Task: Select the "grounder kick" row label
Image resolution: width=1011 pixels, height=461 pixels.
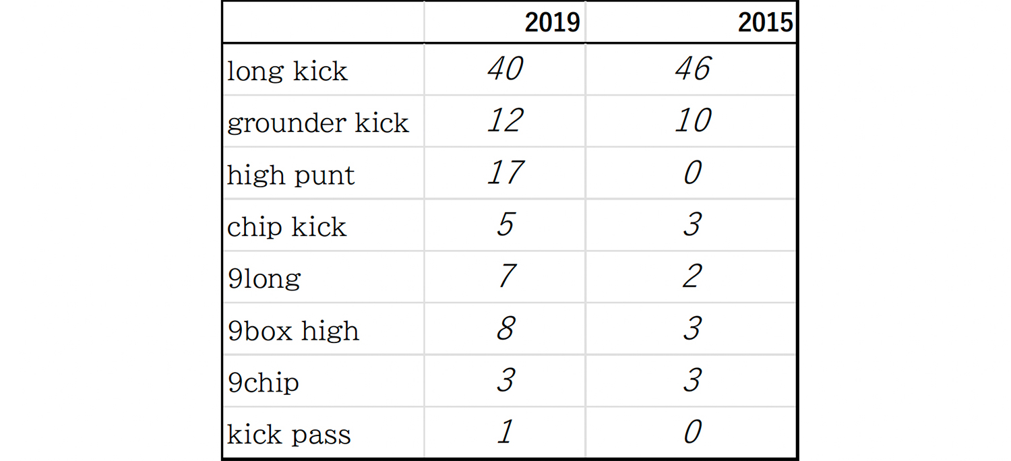Action: point(318,123)
